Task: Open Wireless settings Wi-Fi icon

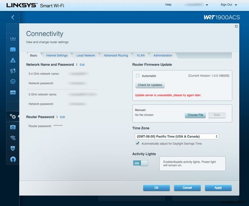Action: (x=13, y=138)
